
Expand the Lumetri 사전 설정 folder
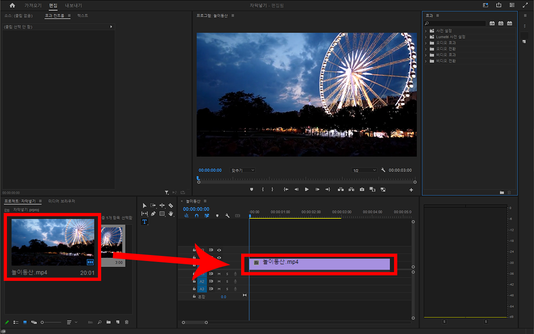tap(426, 37)
